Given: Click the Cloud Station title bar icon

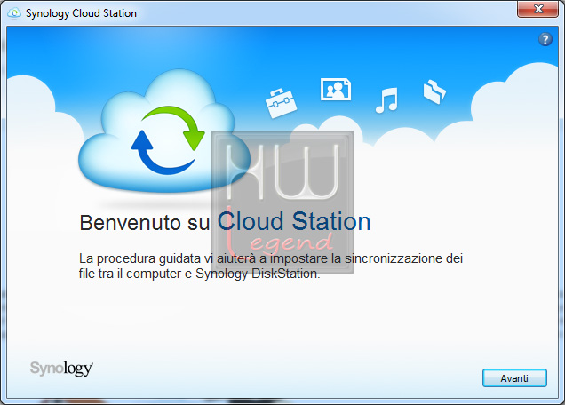Looking at the screenshot, I should pos(14,13).
